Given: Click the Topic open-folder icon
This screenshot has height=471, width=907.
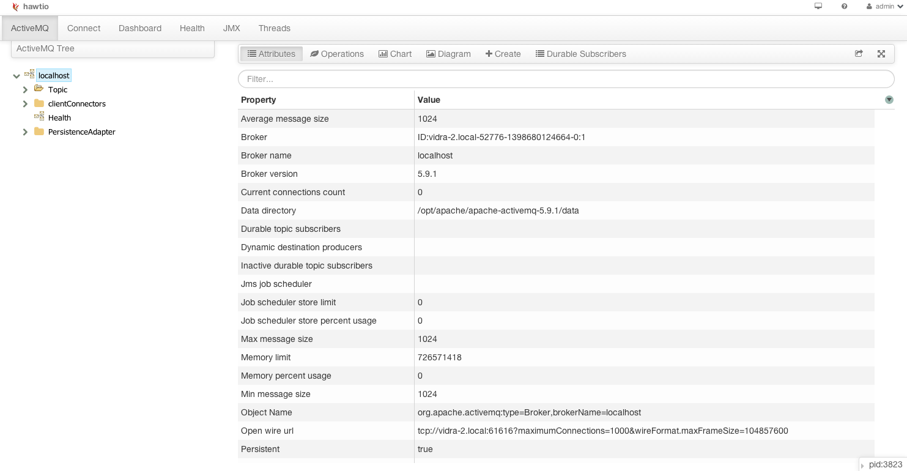Looking at the screenshot, I should tap(39, 89).
